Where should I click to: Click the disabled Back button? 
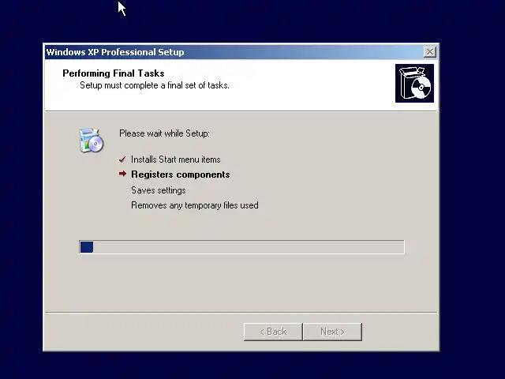coord(273,332)
